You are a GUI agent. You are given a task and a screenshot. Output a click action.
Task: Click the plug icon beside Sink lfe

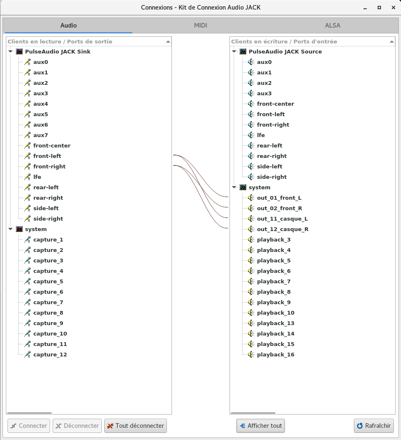(x=27, y=177)
